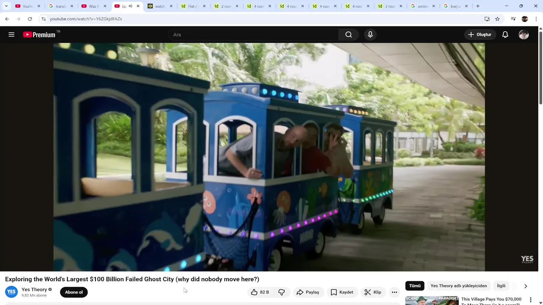Viewport: 543px width, 305px height.
Task: Open a new browser tab
Action: click(x=478, y=6)
